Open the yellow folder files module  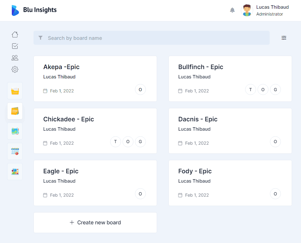click(x=15, y=91)
